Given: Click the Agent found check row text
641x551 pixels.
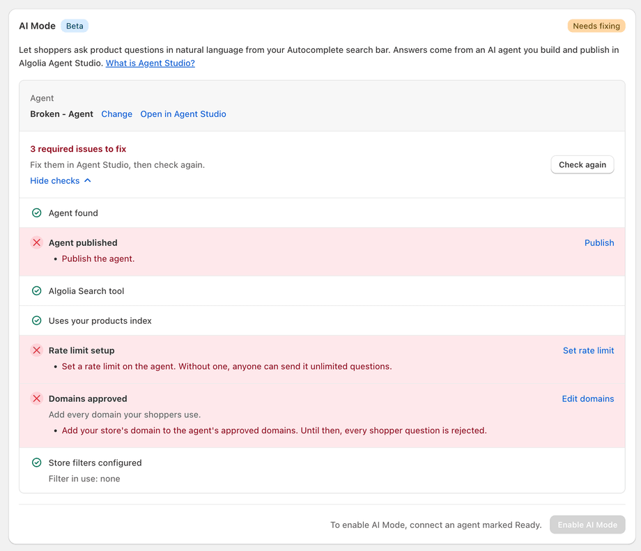Looking at the screenshot, I should point(73,213).
